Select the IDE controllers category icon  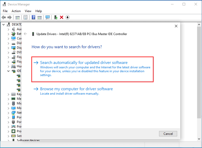tap(13, 71)
